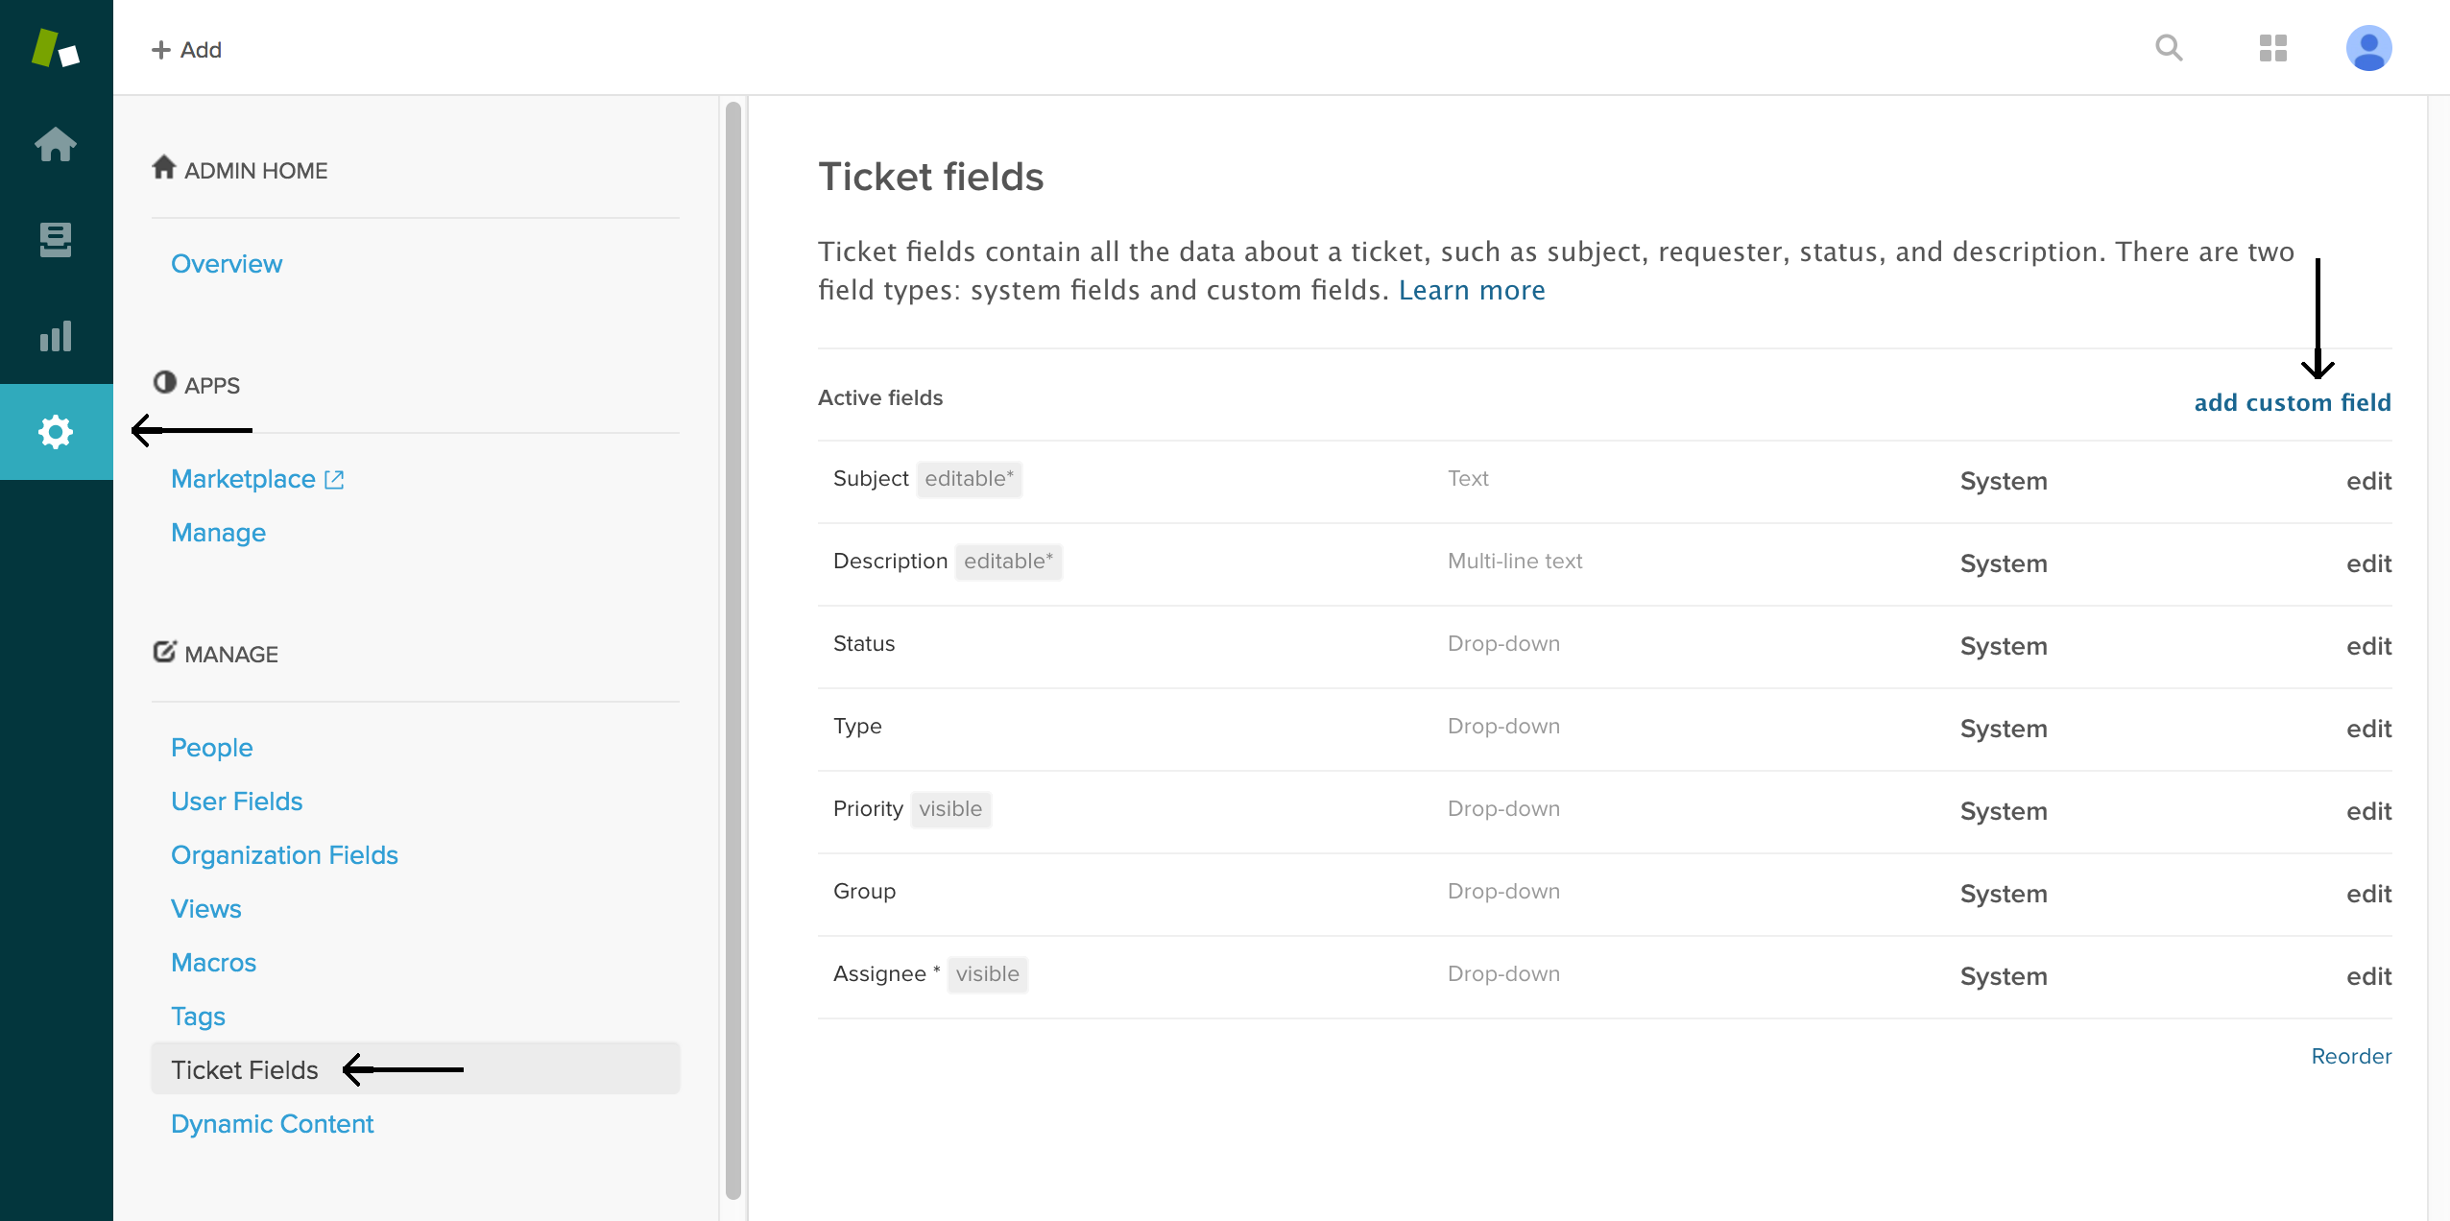The width and height of the screenshot is (2450, 1221).
Task: Select Ticket Fields in sidebar
Action: click(x=245, y=1069)
